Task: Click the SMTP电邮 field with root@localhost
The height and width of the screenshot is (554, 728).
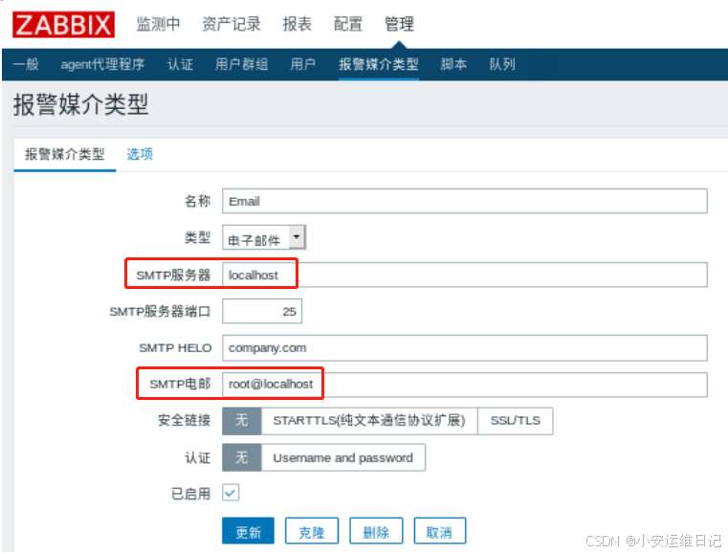Action: coord(465,385)
